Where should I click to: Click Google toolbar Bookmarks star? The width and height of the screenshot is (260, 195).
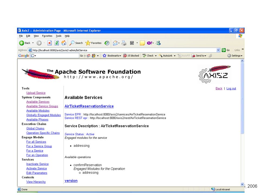(104, 56)
